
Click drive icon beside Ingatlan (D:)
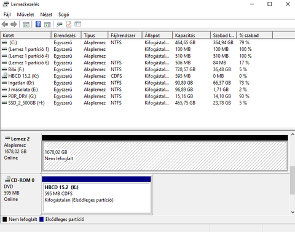click(x=4, y=83)
